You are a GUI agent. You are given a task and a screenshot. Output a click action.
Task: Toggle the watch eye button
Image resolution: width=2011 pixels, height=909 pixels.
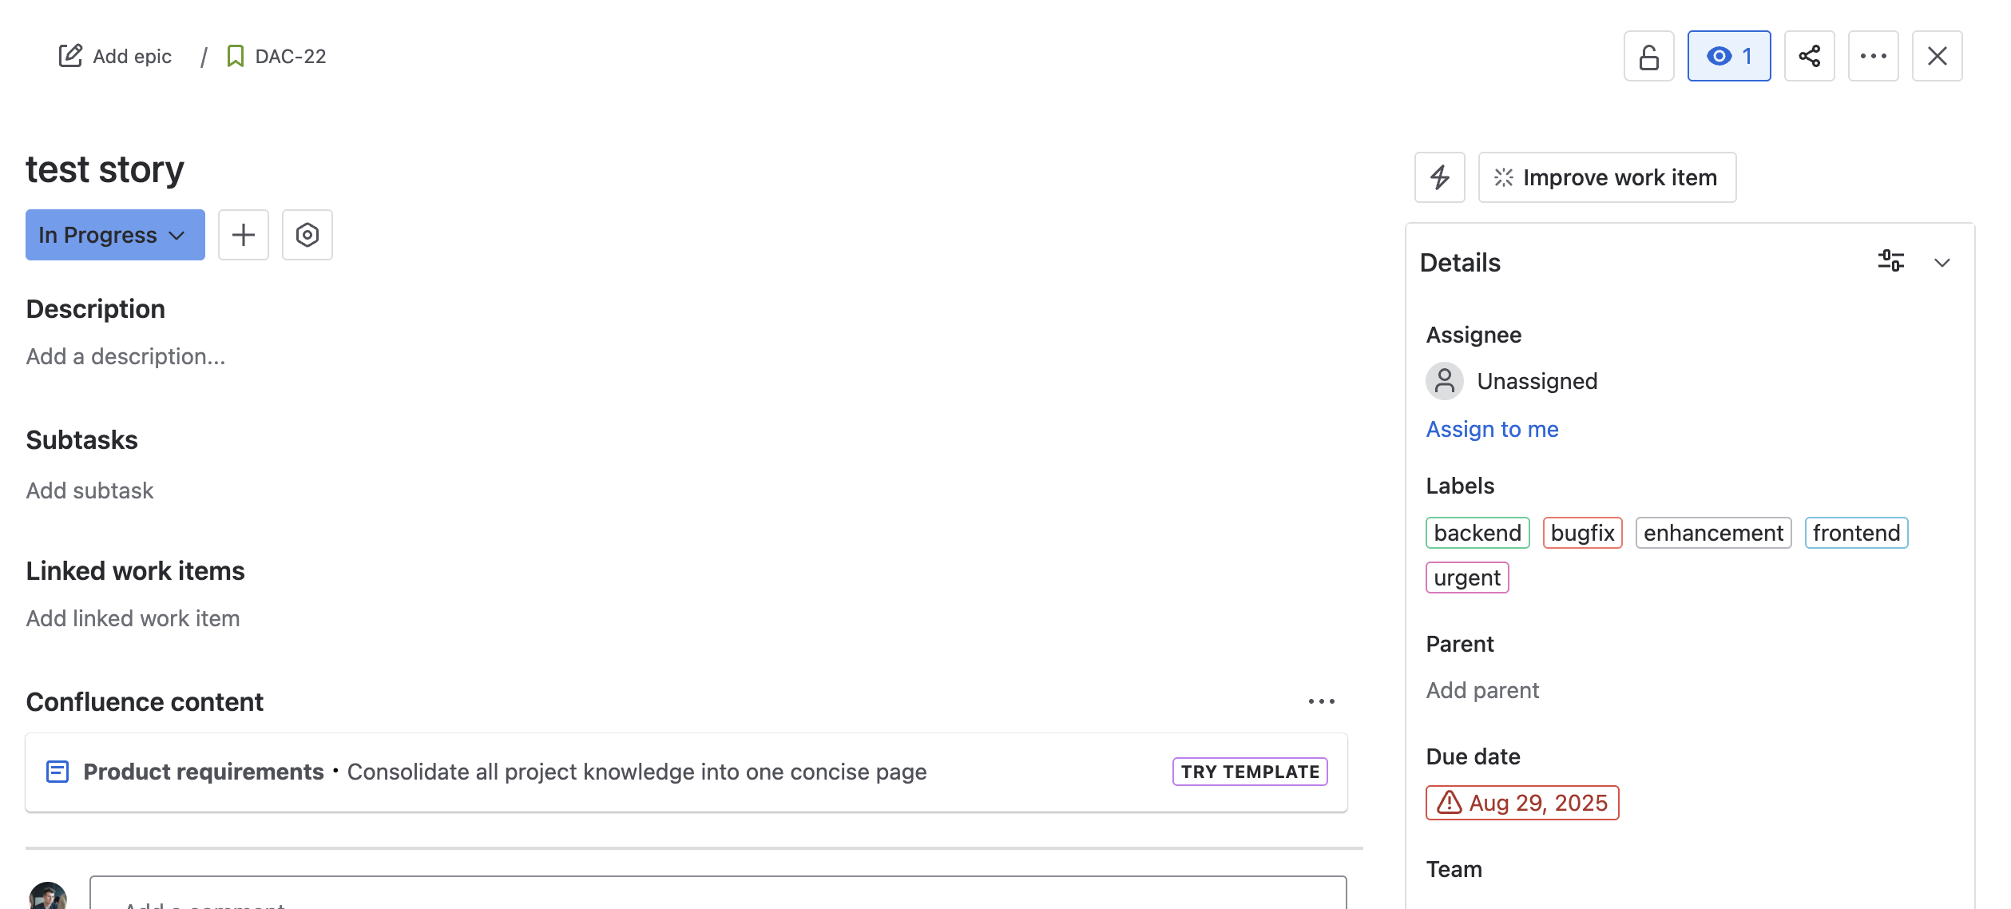point(1728,56)
